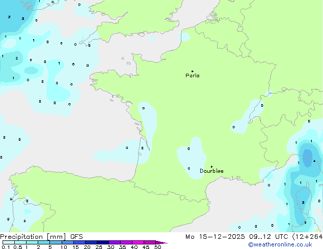
Task: Pick the legend swatch between 2 and 5
Action: tap(44, 242)
